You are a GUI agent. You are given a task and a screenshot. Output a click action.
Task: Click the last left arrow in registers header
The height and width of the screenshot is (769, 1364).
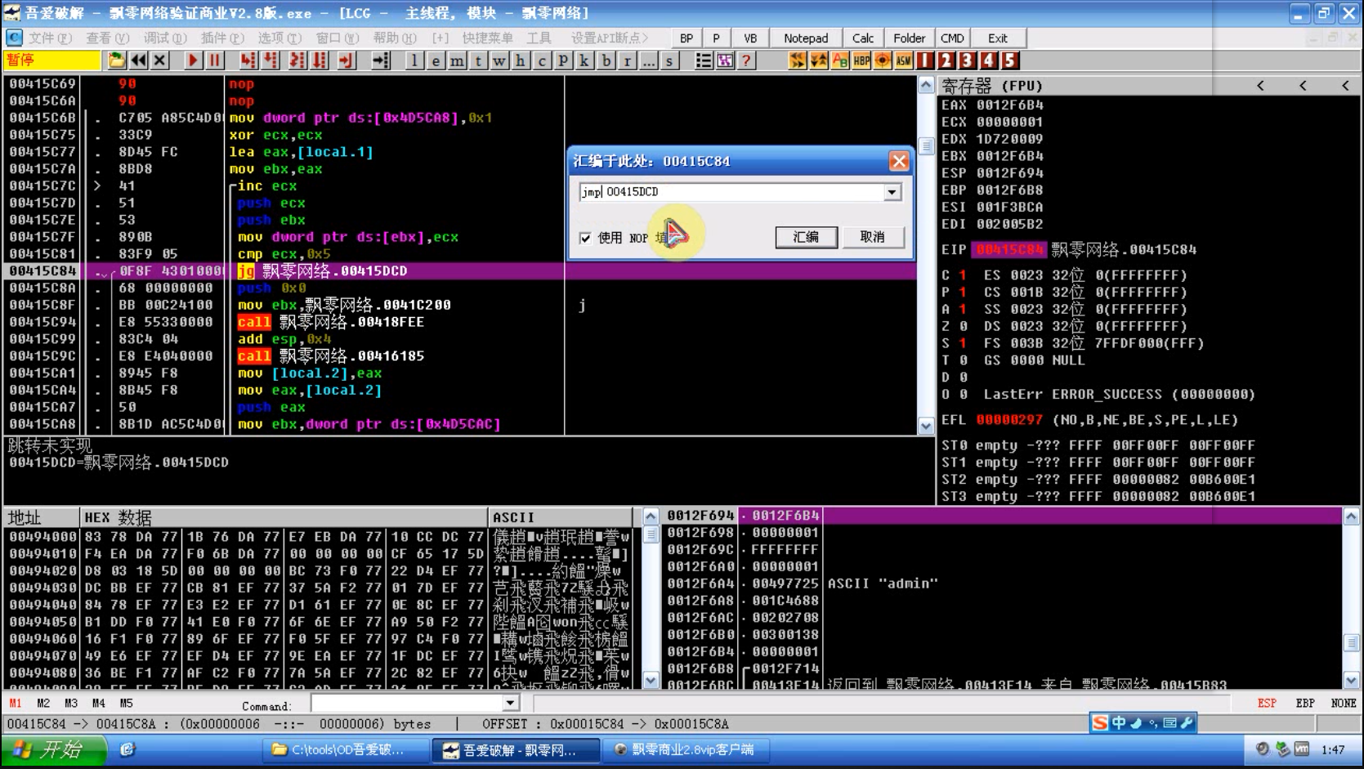pos(1345,86)
